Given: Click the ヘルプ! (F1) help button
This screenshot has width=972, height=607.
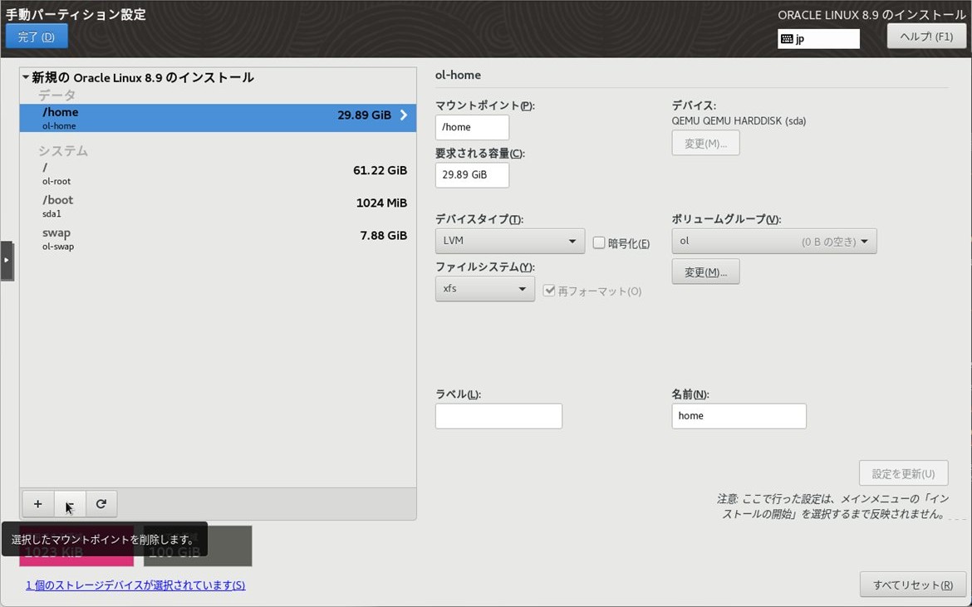Looking at the screenshot, I should click(926, 36).
